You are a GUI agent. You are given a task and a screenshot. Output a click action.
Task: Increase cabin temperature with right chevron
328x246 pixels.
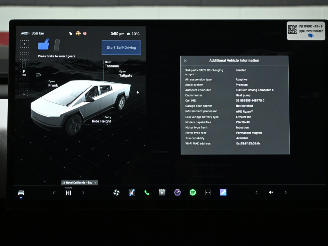click(83, 193)
